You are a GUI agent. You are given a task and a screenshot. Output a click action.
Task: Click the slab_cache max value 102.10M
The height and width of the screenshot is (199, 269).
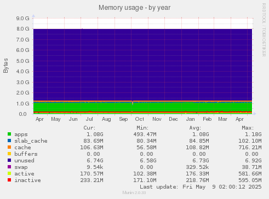coord(250,141)
